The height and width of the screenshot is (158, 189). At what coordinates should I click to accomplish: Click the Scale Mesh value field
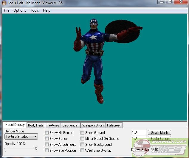[x=139, y=133]
